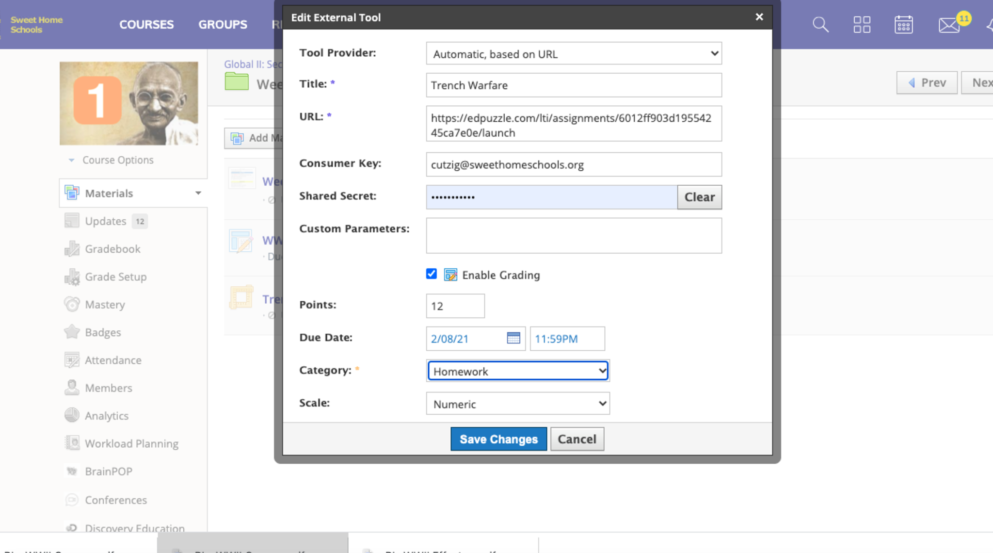This screenshot has width=993, height=553.
Task: Open the COURSES menu
Action: [146, 24]
